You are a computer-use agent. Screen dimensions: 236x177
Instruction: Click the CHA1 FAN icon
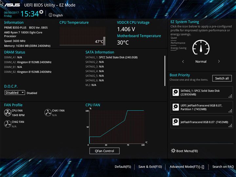point(48,112)
